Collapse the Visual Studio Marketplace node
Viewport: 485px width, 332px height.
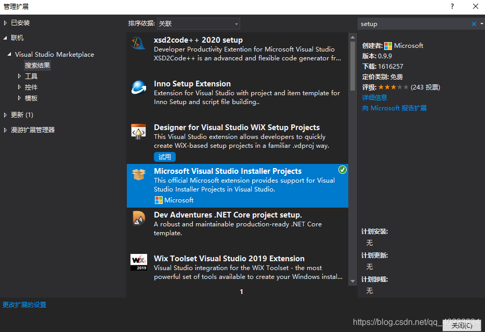(x=9, y=54)
